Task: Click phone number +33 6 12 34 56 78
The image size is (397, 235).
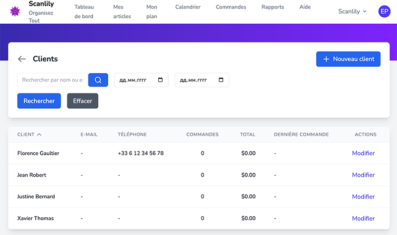Action: coord(140,153)
